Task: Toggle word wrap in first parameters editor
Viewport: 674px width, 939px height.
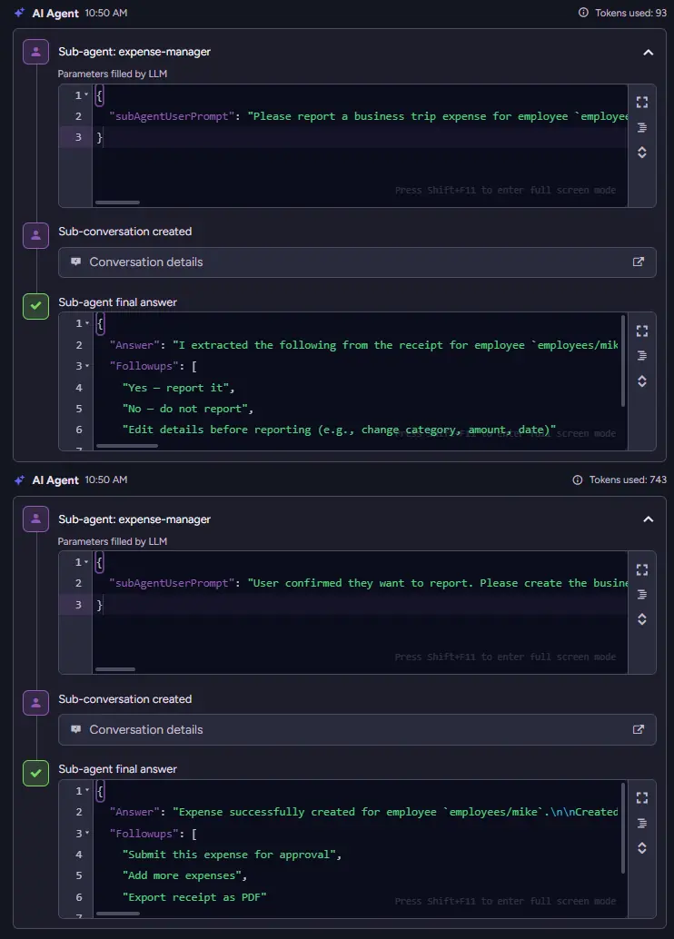Action: pyautogui.click(x=641, y=127)
